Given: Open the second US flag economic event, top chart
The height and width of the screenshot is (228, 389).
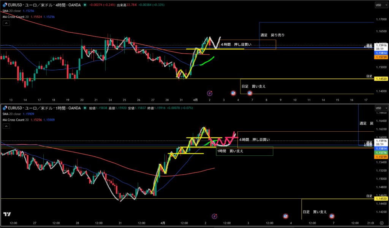Looking at the screenshot, I should (250, 93).
